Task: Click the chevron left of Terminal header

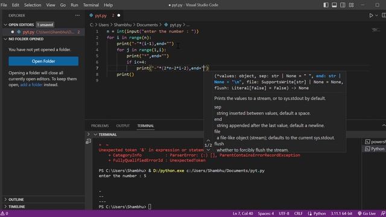Action: pos(89,134)
